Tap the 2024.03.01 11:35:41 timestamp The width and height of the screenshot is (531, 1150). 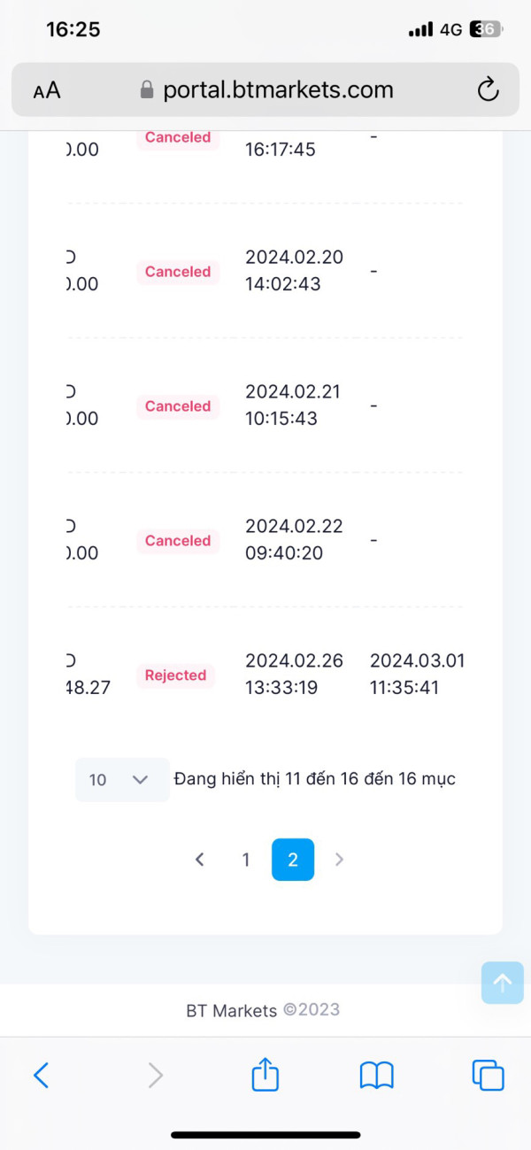pos(417,674)
